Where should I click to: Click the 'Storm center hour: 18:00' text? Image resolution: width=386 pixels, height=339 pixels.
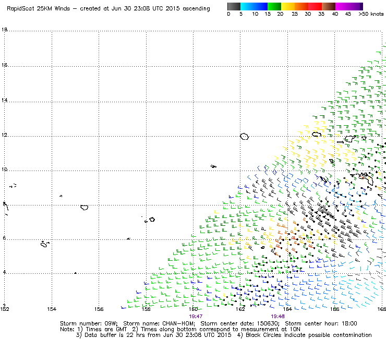[321, 323]
